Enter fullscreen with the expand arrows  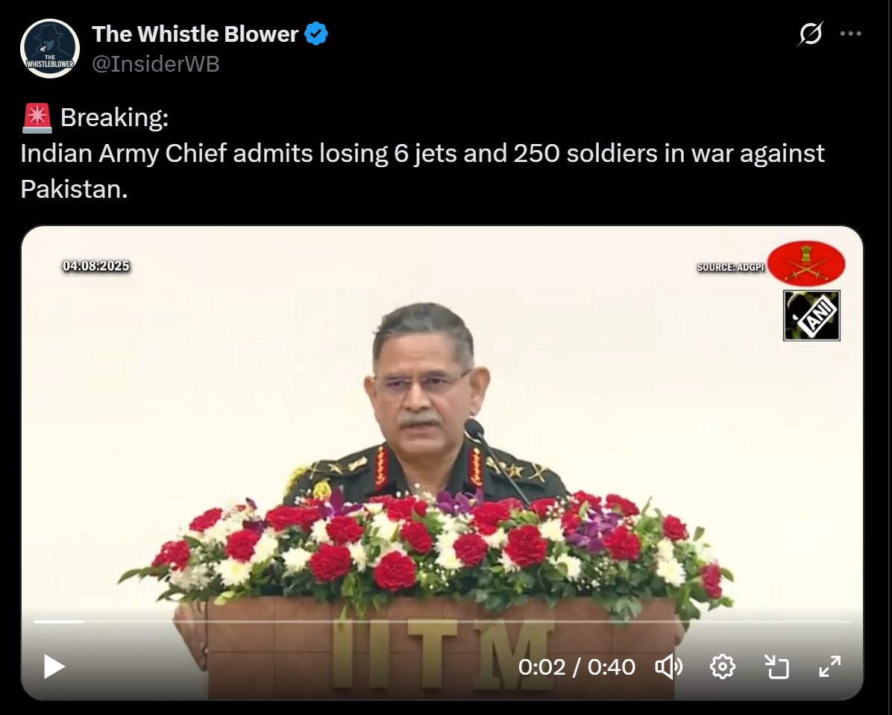pos(830,666)
